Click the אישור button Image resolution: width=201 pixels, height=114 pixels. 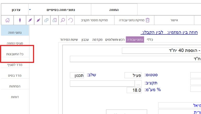[x=174, y=20]
